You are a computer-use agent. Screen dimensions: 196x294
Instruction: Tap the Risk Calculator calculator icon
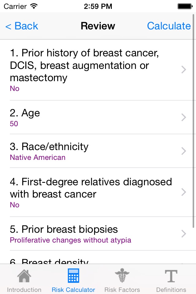(x=73, y=276)
